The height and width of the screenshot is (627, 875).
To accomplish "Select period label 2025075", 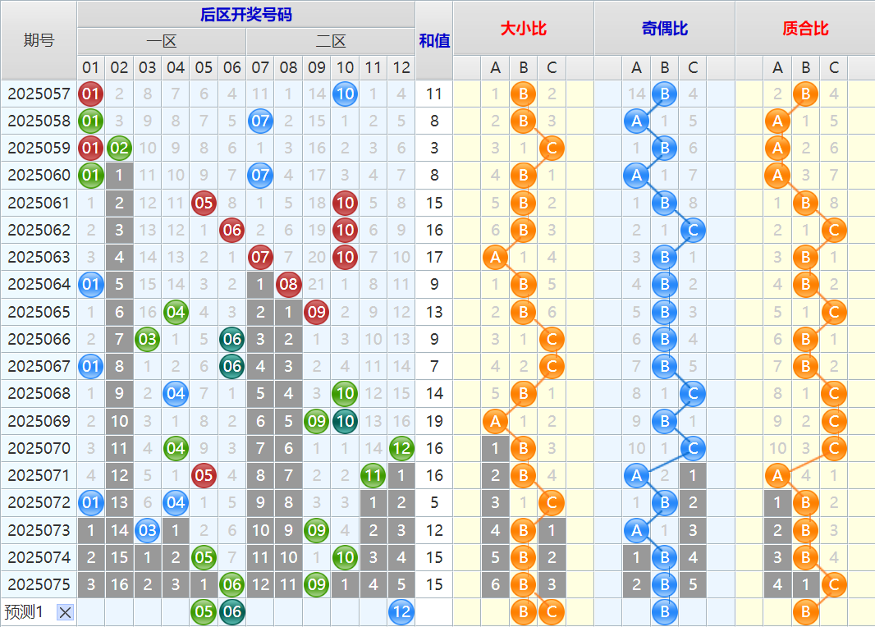I will tap(39, 584).
